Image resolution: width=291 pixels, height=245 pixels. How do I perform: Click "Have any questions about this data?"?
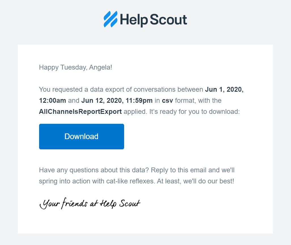(94, 170)
